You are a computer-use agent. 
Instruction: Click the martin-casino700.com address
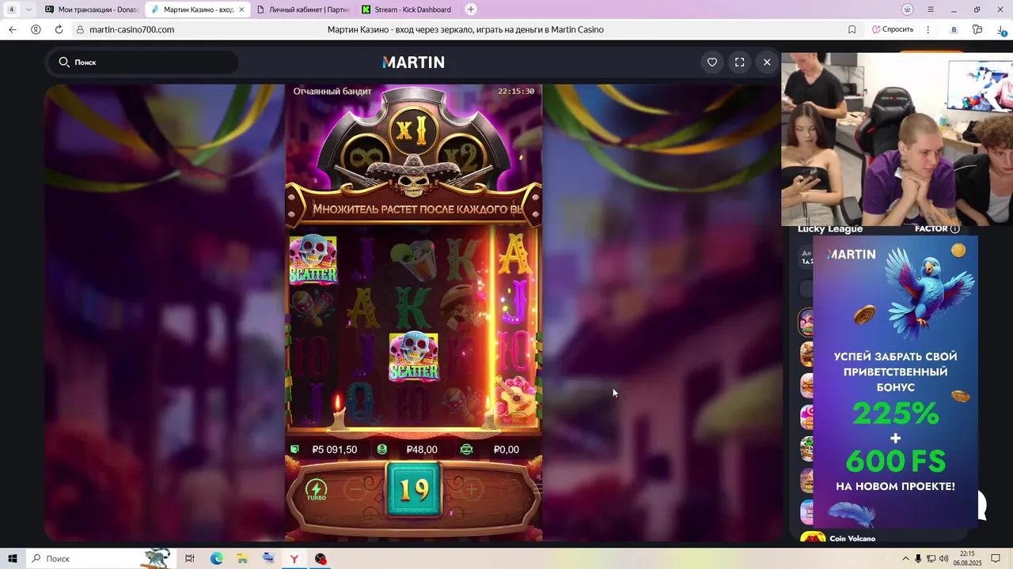tap(131, 29)
